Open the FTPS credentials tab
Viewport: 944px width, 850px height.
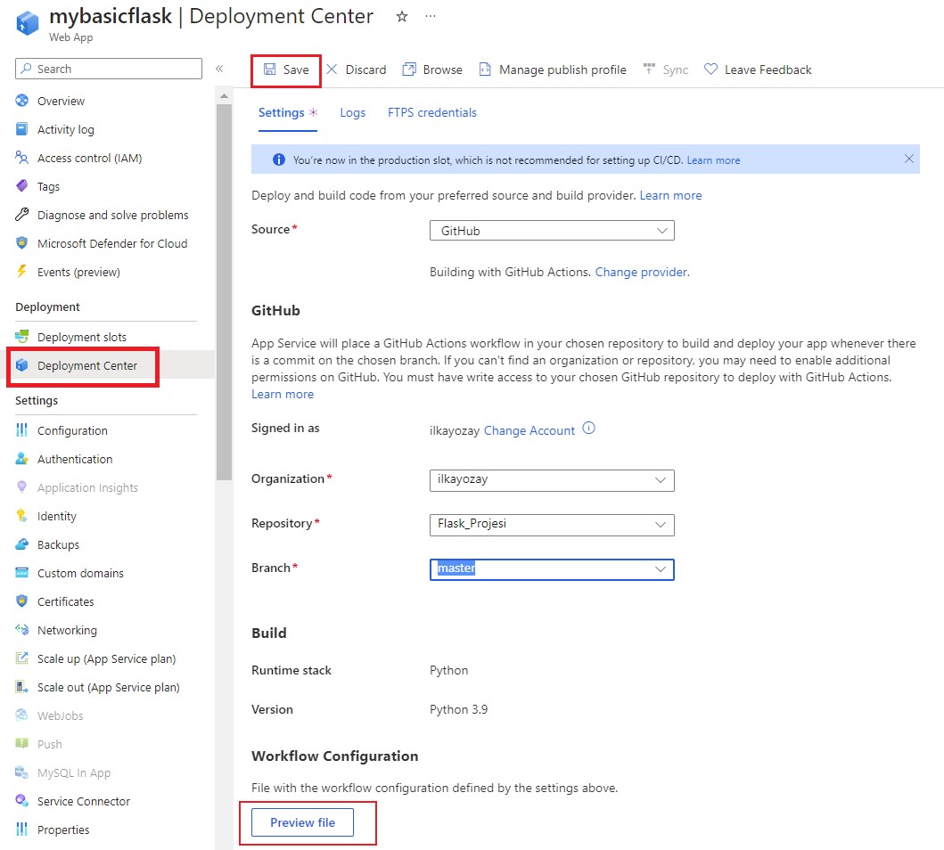coord(431,113)
